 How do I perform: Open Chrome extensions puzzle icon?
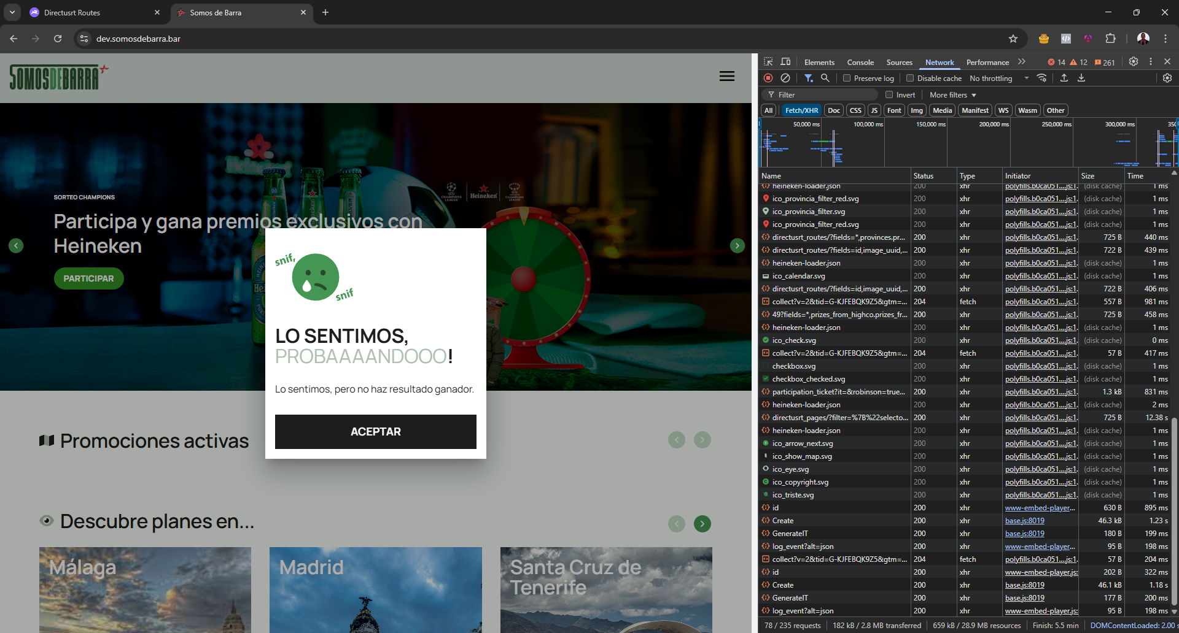pos(1110,39)
